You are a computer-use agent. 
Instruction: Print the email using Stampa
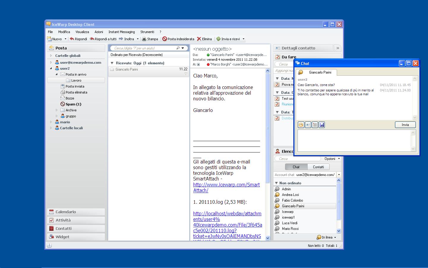[x=150, y=39]
